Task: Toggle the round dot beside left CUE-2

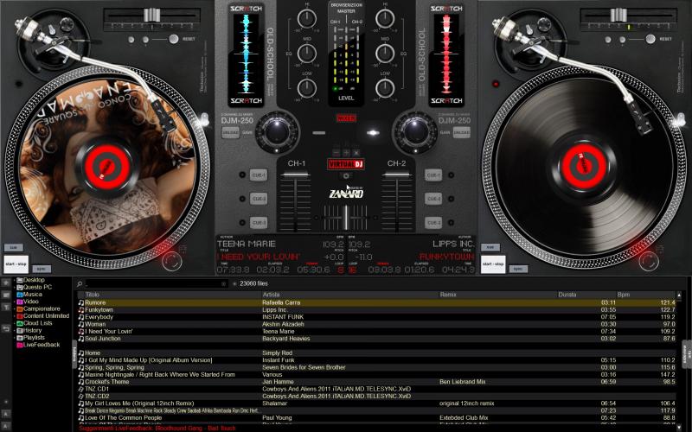Action: click(x=242, y=199)
